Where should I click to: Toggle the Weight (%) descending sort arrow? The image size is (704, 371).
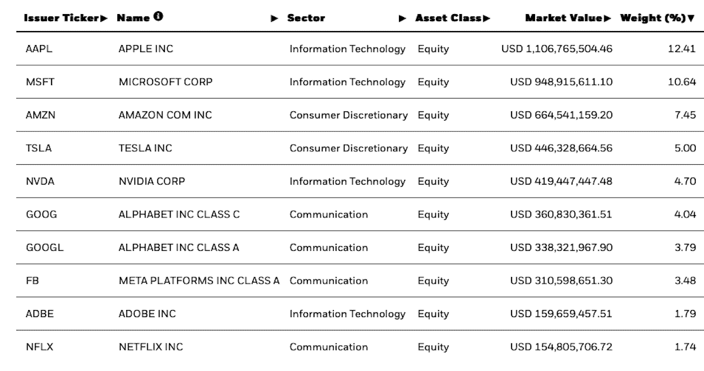pos(691,18)
